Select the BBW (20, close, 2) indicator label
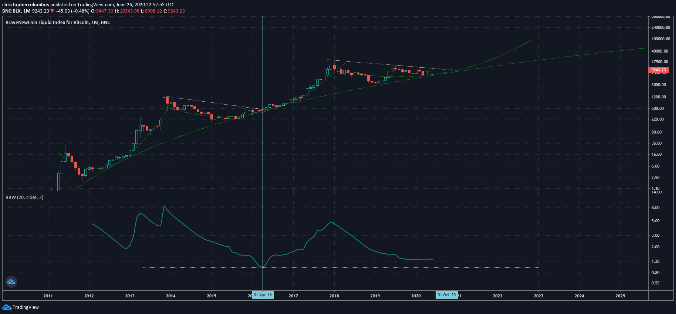Viewport: 676px width, 314px height. pyautogui.click(x=24, y=197)
